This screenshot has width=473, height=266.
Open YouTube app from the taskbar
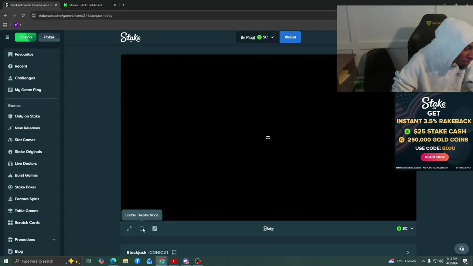[174, 261]
